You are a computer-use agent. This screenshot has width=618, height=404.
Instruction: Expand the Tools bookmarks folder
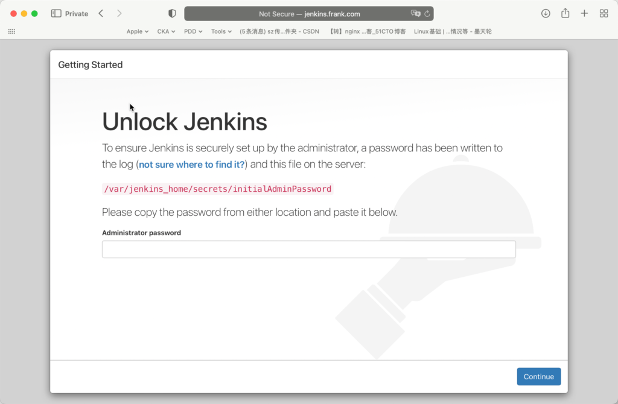pos(221,31)
